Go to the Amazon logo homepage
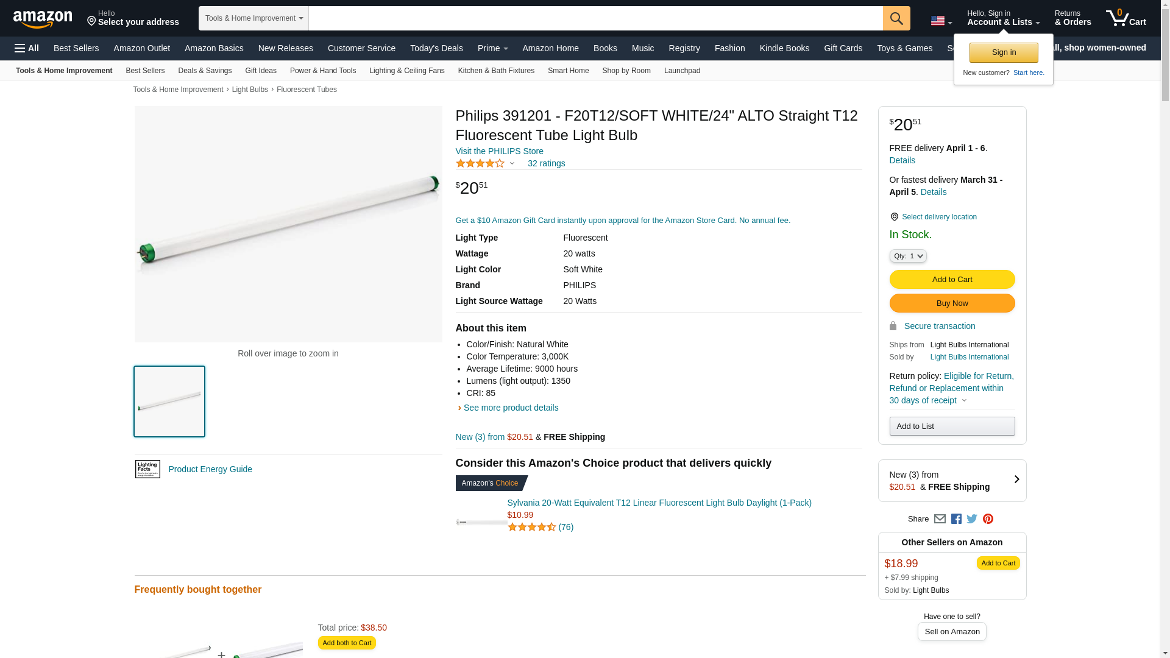 pyautogui.click(x=43, y=19)
